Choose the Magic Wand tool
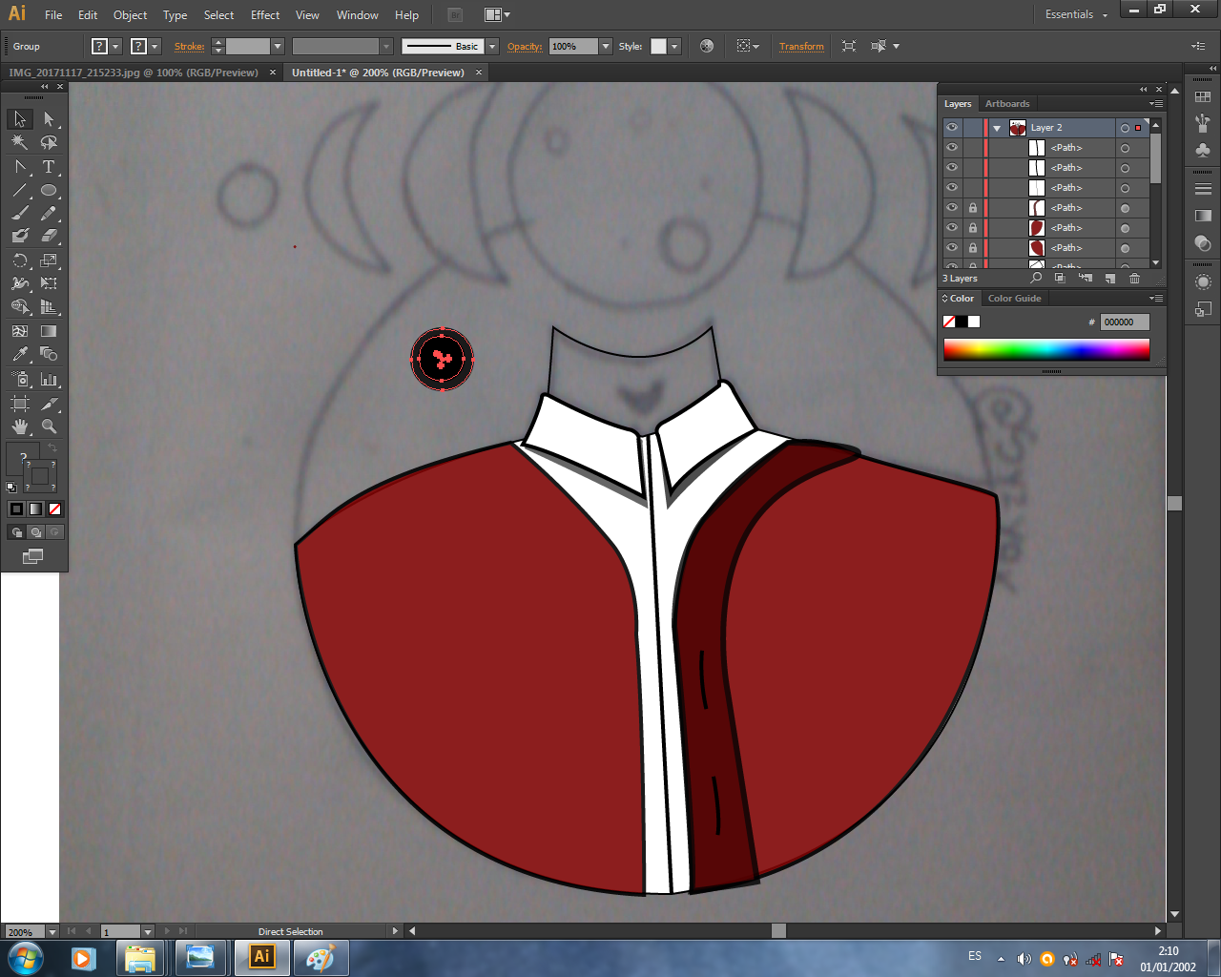The width and height of the screenshot is (1221, 977). [x=20, y=142]
